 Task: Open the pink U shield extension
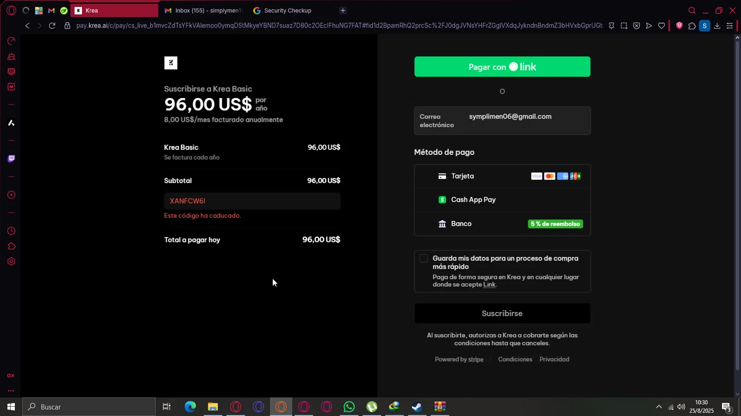[x=679, y=26]
